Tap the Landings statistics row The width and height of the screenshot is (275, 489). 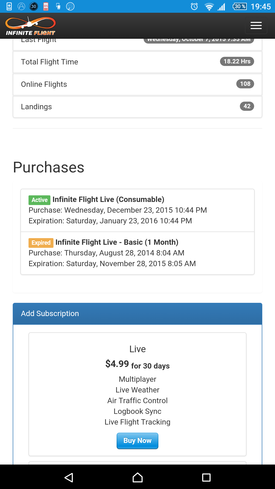pos(137,107)
